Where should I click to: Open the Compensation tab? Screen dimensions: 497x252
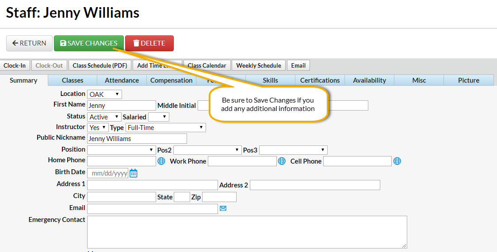171,80
